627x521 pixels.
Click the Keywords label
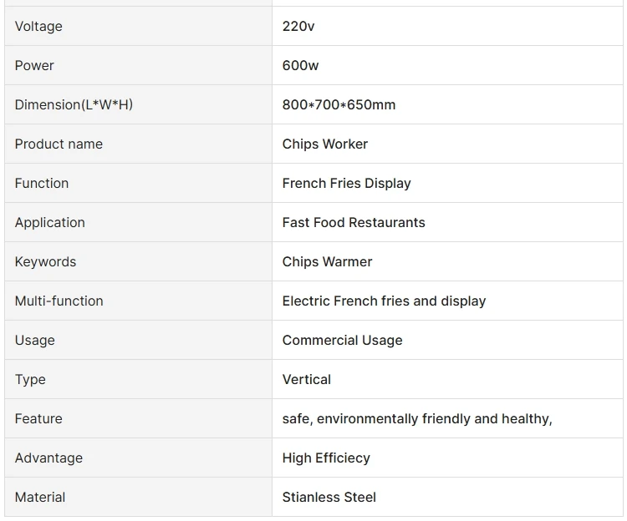coord(45,262)
